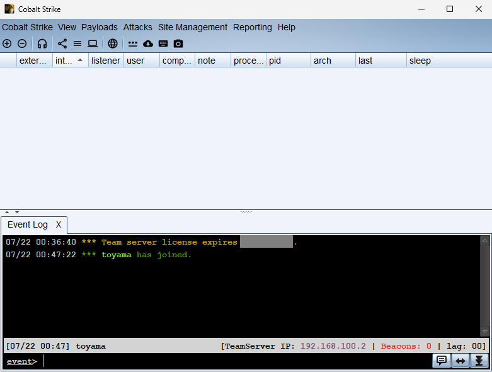
Task: View credentials via the password dots icon
Action: [x=133, y=44]
